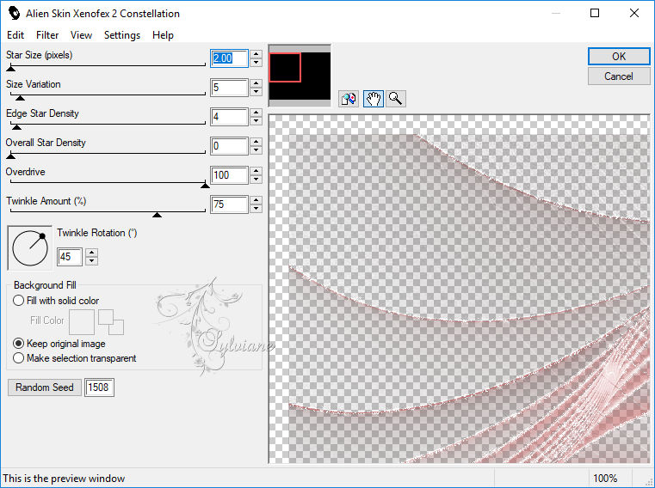Screen dimensions: 655x488
Task: Click the Size Variation slider handle
Action: 20,98
